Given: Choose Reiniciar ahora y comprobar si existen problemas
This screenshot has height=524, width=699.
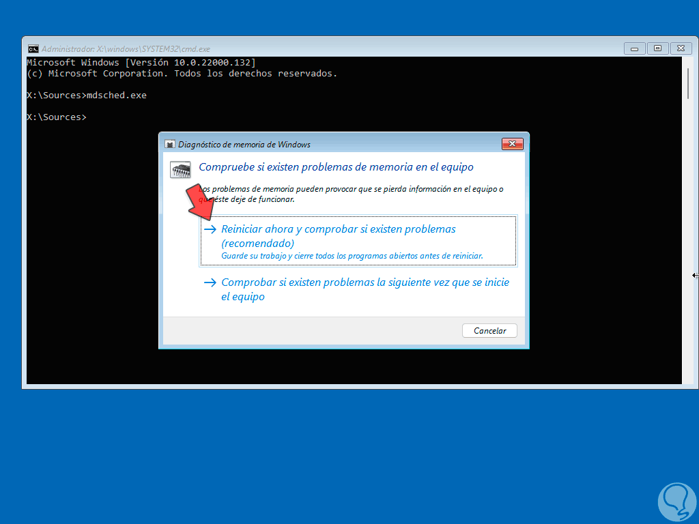Looking at the screenshot, I should [358, 241].
